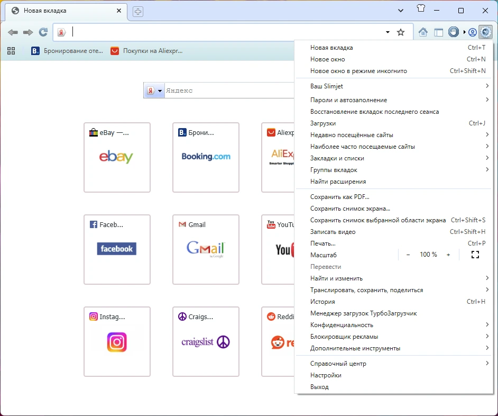Screen dimensions: 498x416
Task: Bookmark this page with the star icon
Action: point(401,32)
